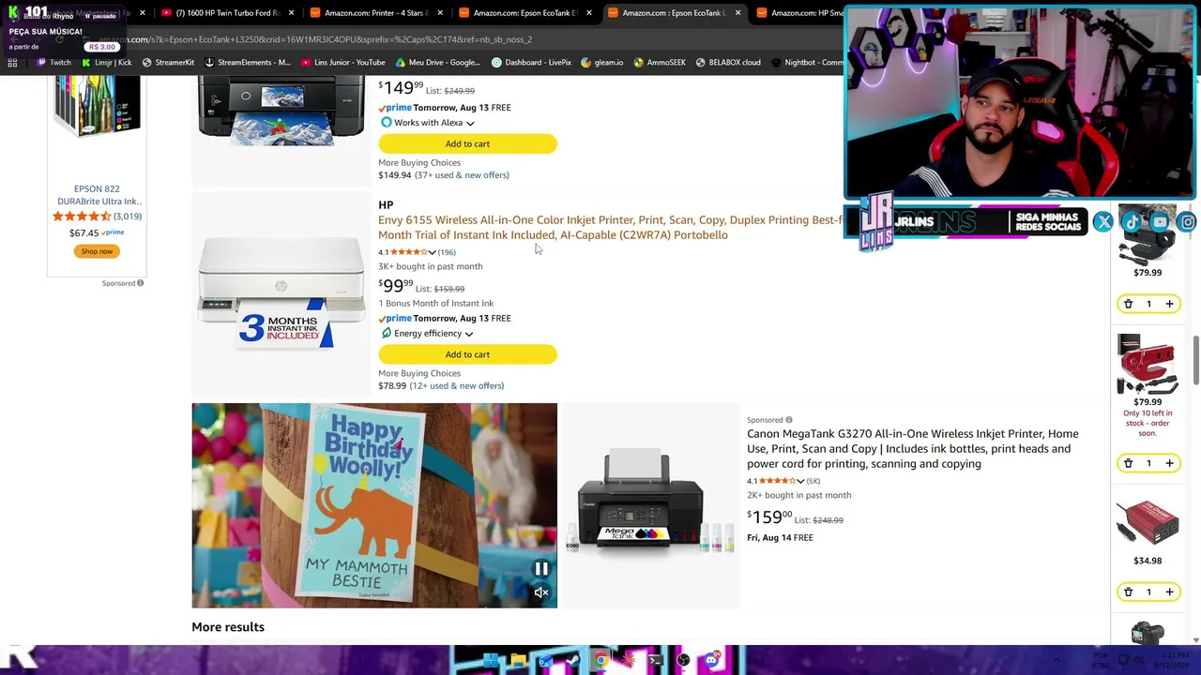Screen dimensions: 1201x675
Task: Open the StreamerKit bookmark
Action: (x=168, y=63)
